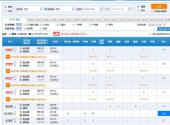Click the destination location pin icon
This screenshot has height=125, width=170.
73,9
